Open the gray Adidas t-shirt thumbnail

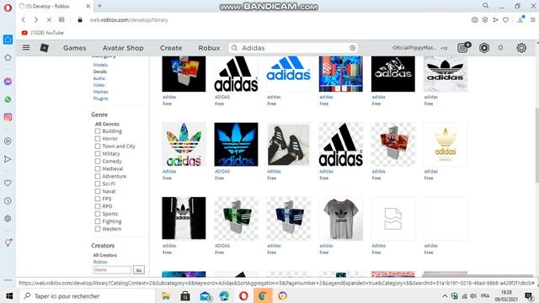(340, 219)
